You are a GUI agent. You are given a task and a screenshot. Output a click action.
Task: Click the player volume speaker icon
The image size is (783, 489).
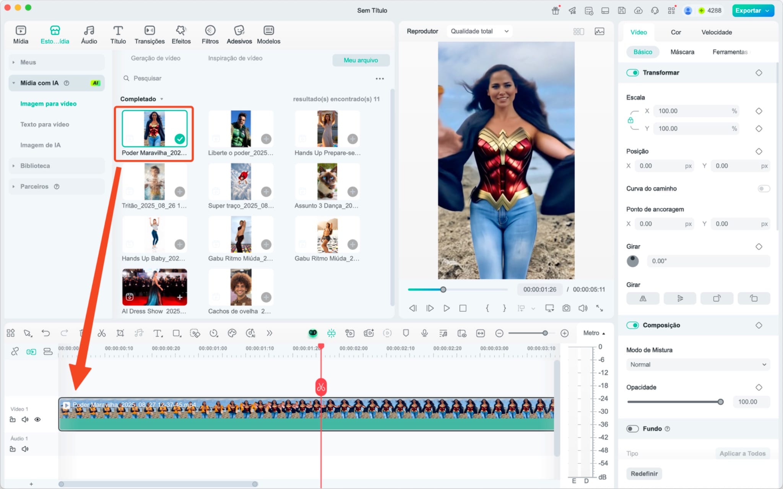[583, 308]
